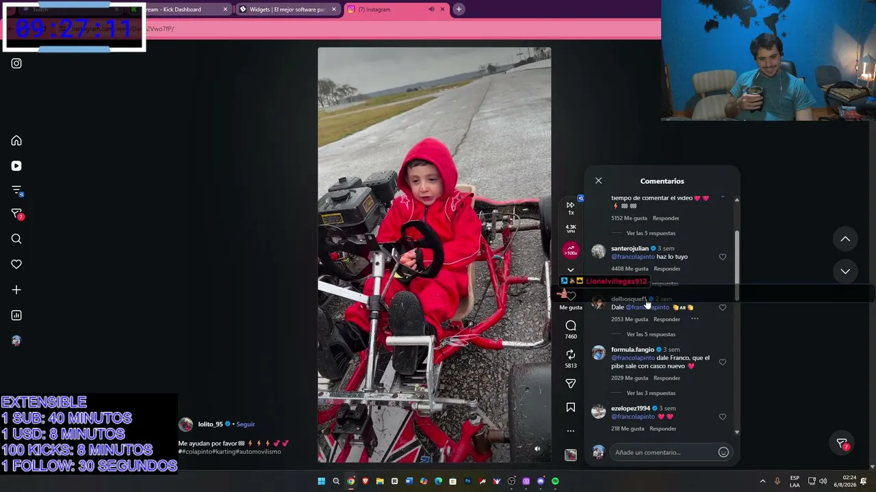Like the reel with the heart icon

pos(571,296)
